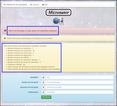117x106 pixels.
Task: Click the question mark icon beside Question
Action: [31, 5]
